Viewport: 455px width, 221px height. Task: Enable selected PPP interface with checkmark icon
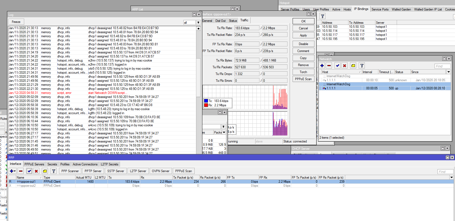point(29,171)
